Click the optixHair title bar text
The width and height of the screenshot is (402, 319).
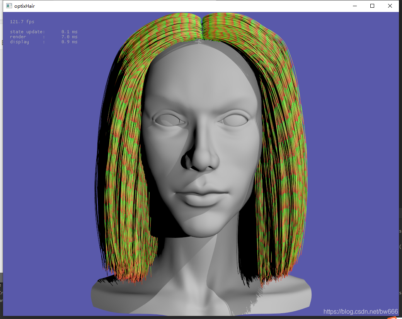25,6
